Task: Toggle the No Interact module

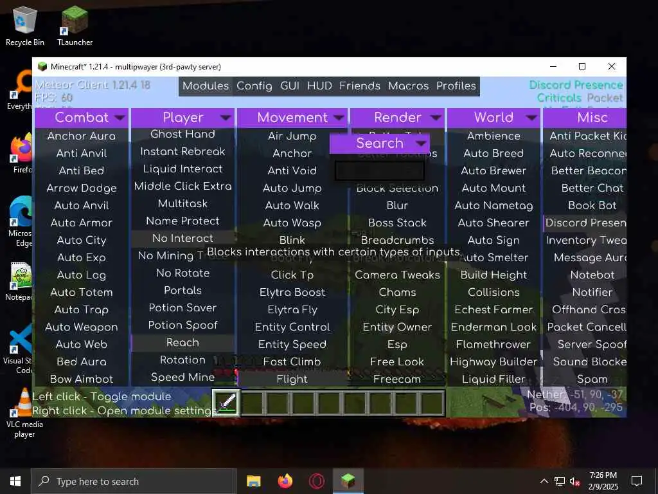Action: click(x=182, y=239)
